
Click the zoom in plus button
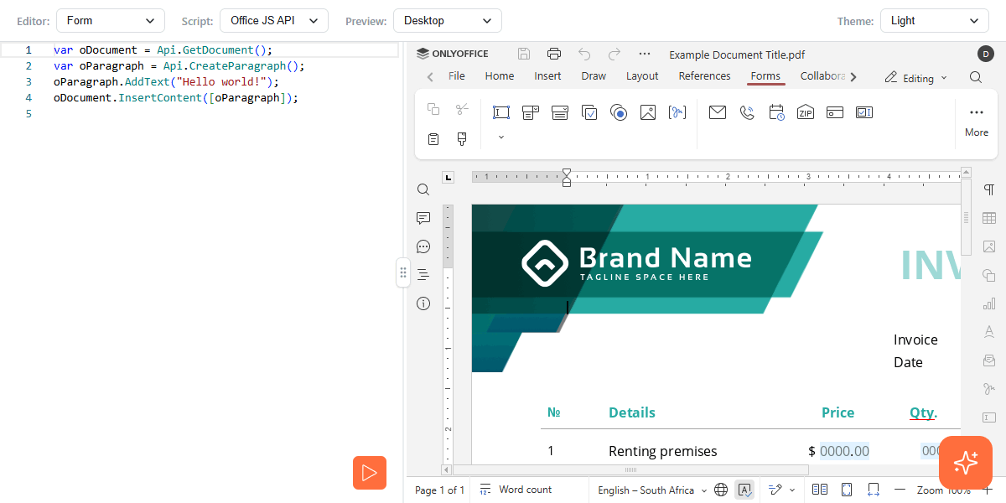[x=988, y=490]
